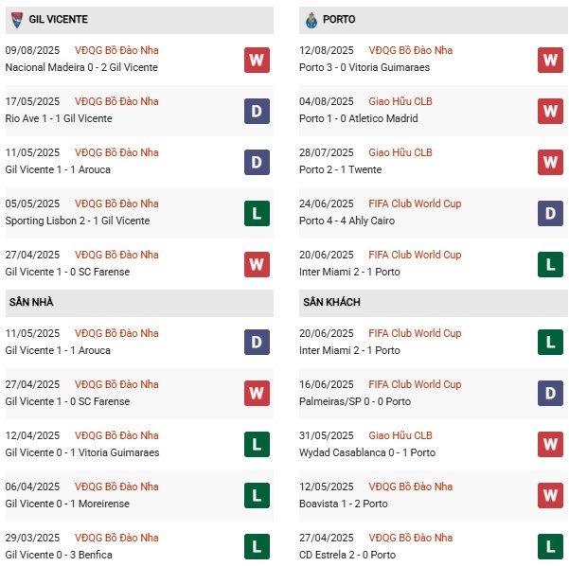Click the D badge for Rio Ave match
569x566 pixels.
pos(256,111)
